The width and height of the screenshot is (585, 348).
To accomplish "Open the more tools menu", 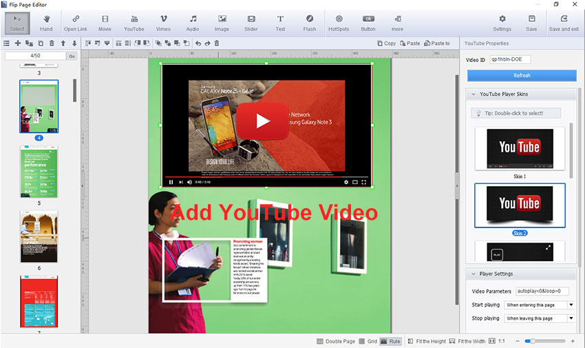I will click(x=397, y=23).
